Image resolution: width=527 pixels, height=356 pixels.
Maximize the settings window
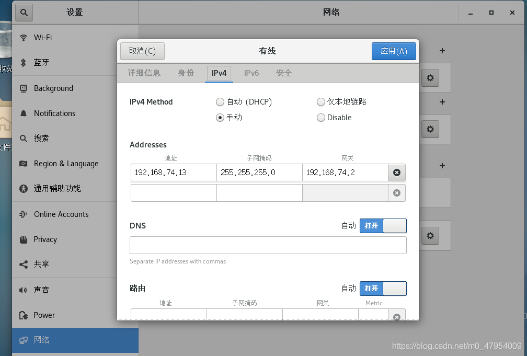tap(491, 13)
